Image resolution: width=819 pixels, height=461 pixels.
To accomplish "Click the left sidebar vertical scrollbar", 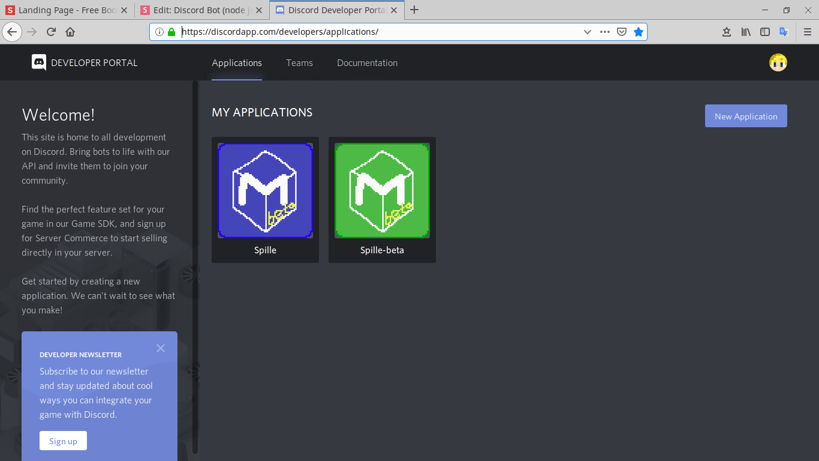I will (x=195, y=267).
